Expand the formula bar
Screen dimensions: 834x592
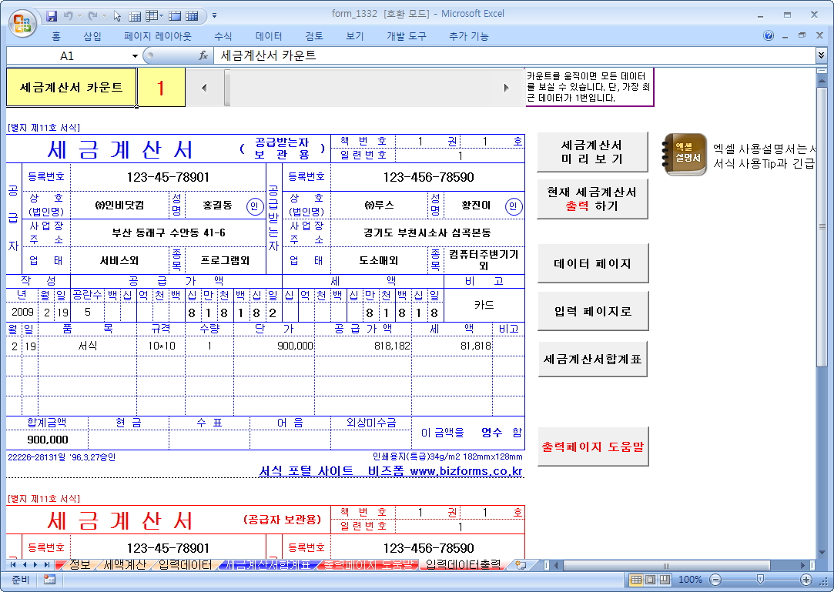[x=821, y=55]
